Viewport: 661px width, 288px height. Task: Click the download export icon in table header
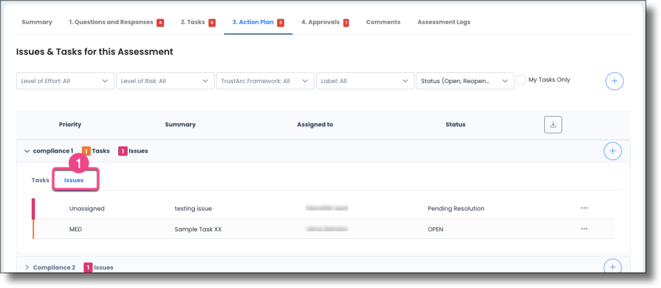click(553, 124)
